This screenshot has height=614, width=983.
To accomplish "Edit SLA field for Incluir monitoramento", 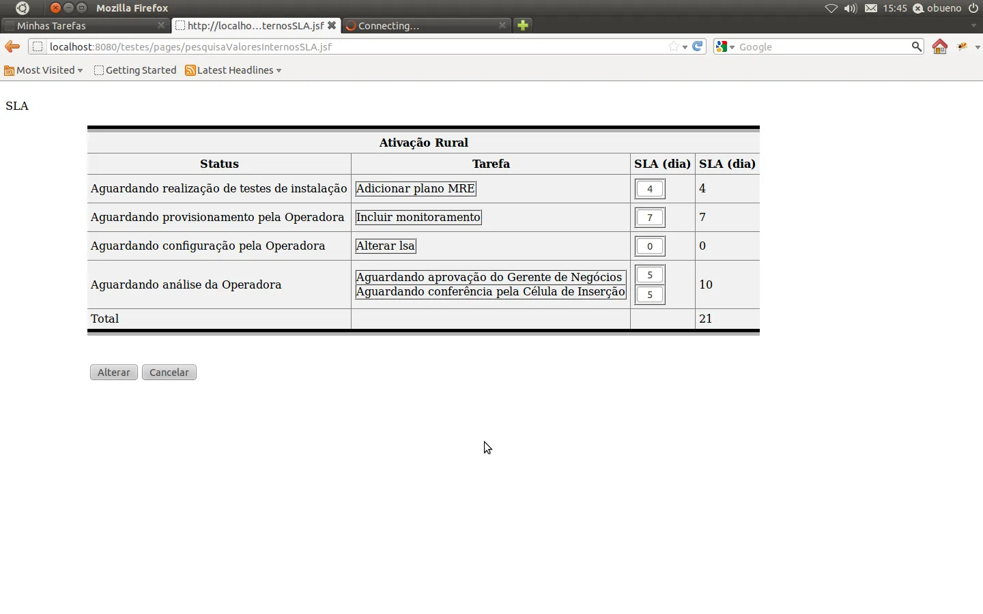I will pos(650,218).
